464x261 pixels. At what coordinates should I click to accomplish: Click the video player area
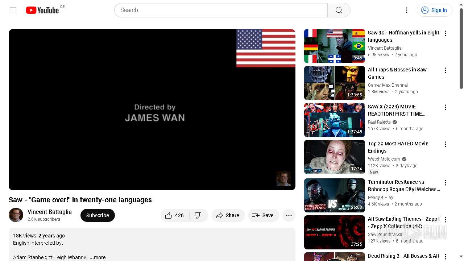pyautogui.click(x=152, y=109)
